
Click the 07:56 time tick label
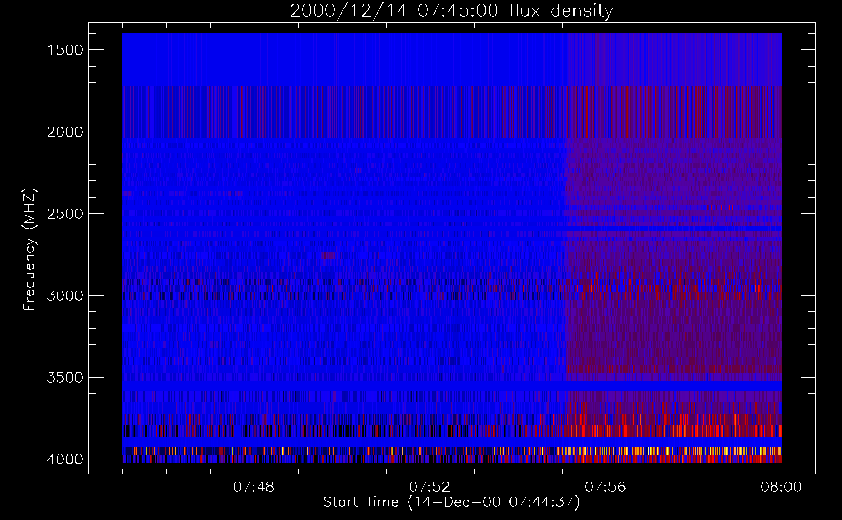pyautogui.click(x=606, y=487)
